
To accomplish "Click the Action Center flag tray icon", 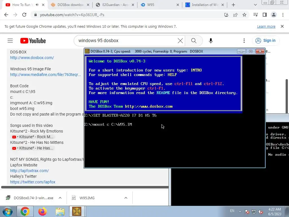I will 247,212.
